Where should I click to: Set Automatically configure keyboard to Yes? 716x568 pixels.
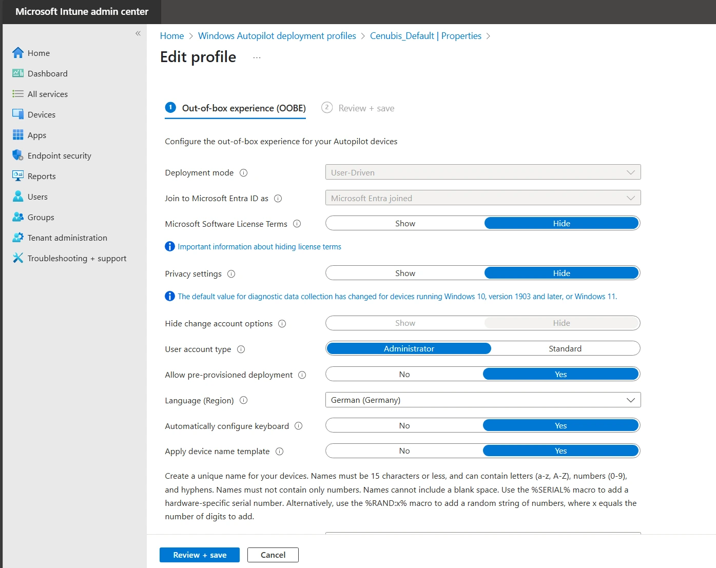click(x=561, y=425)
